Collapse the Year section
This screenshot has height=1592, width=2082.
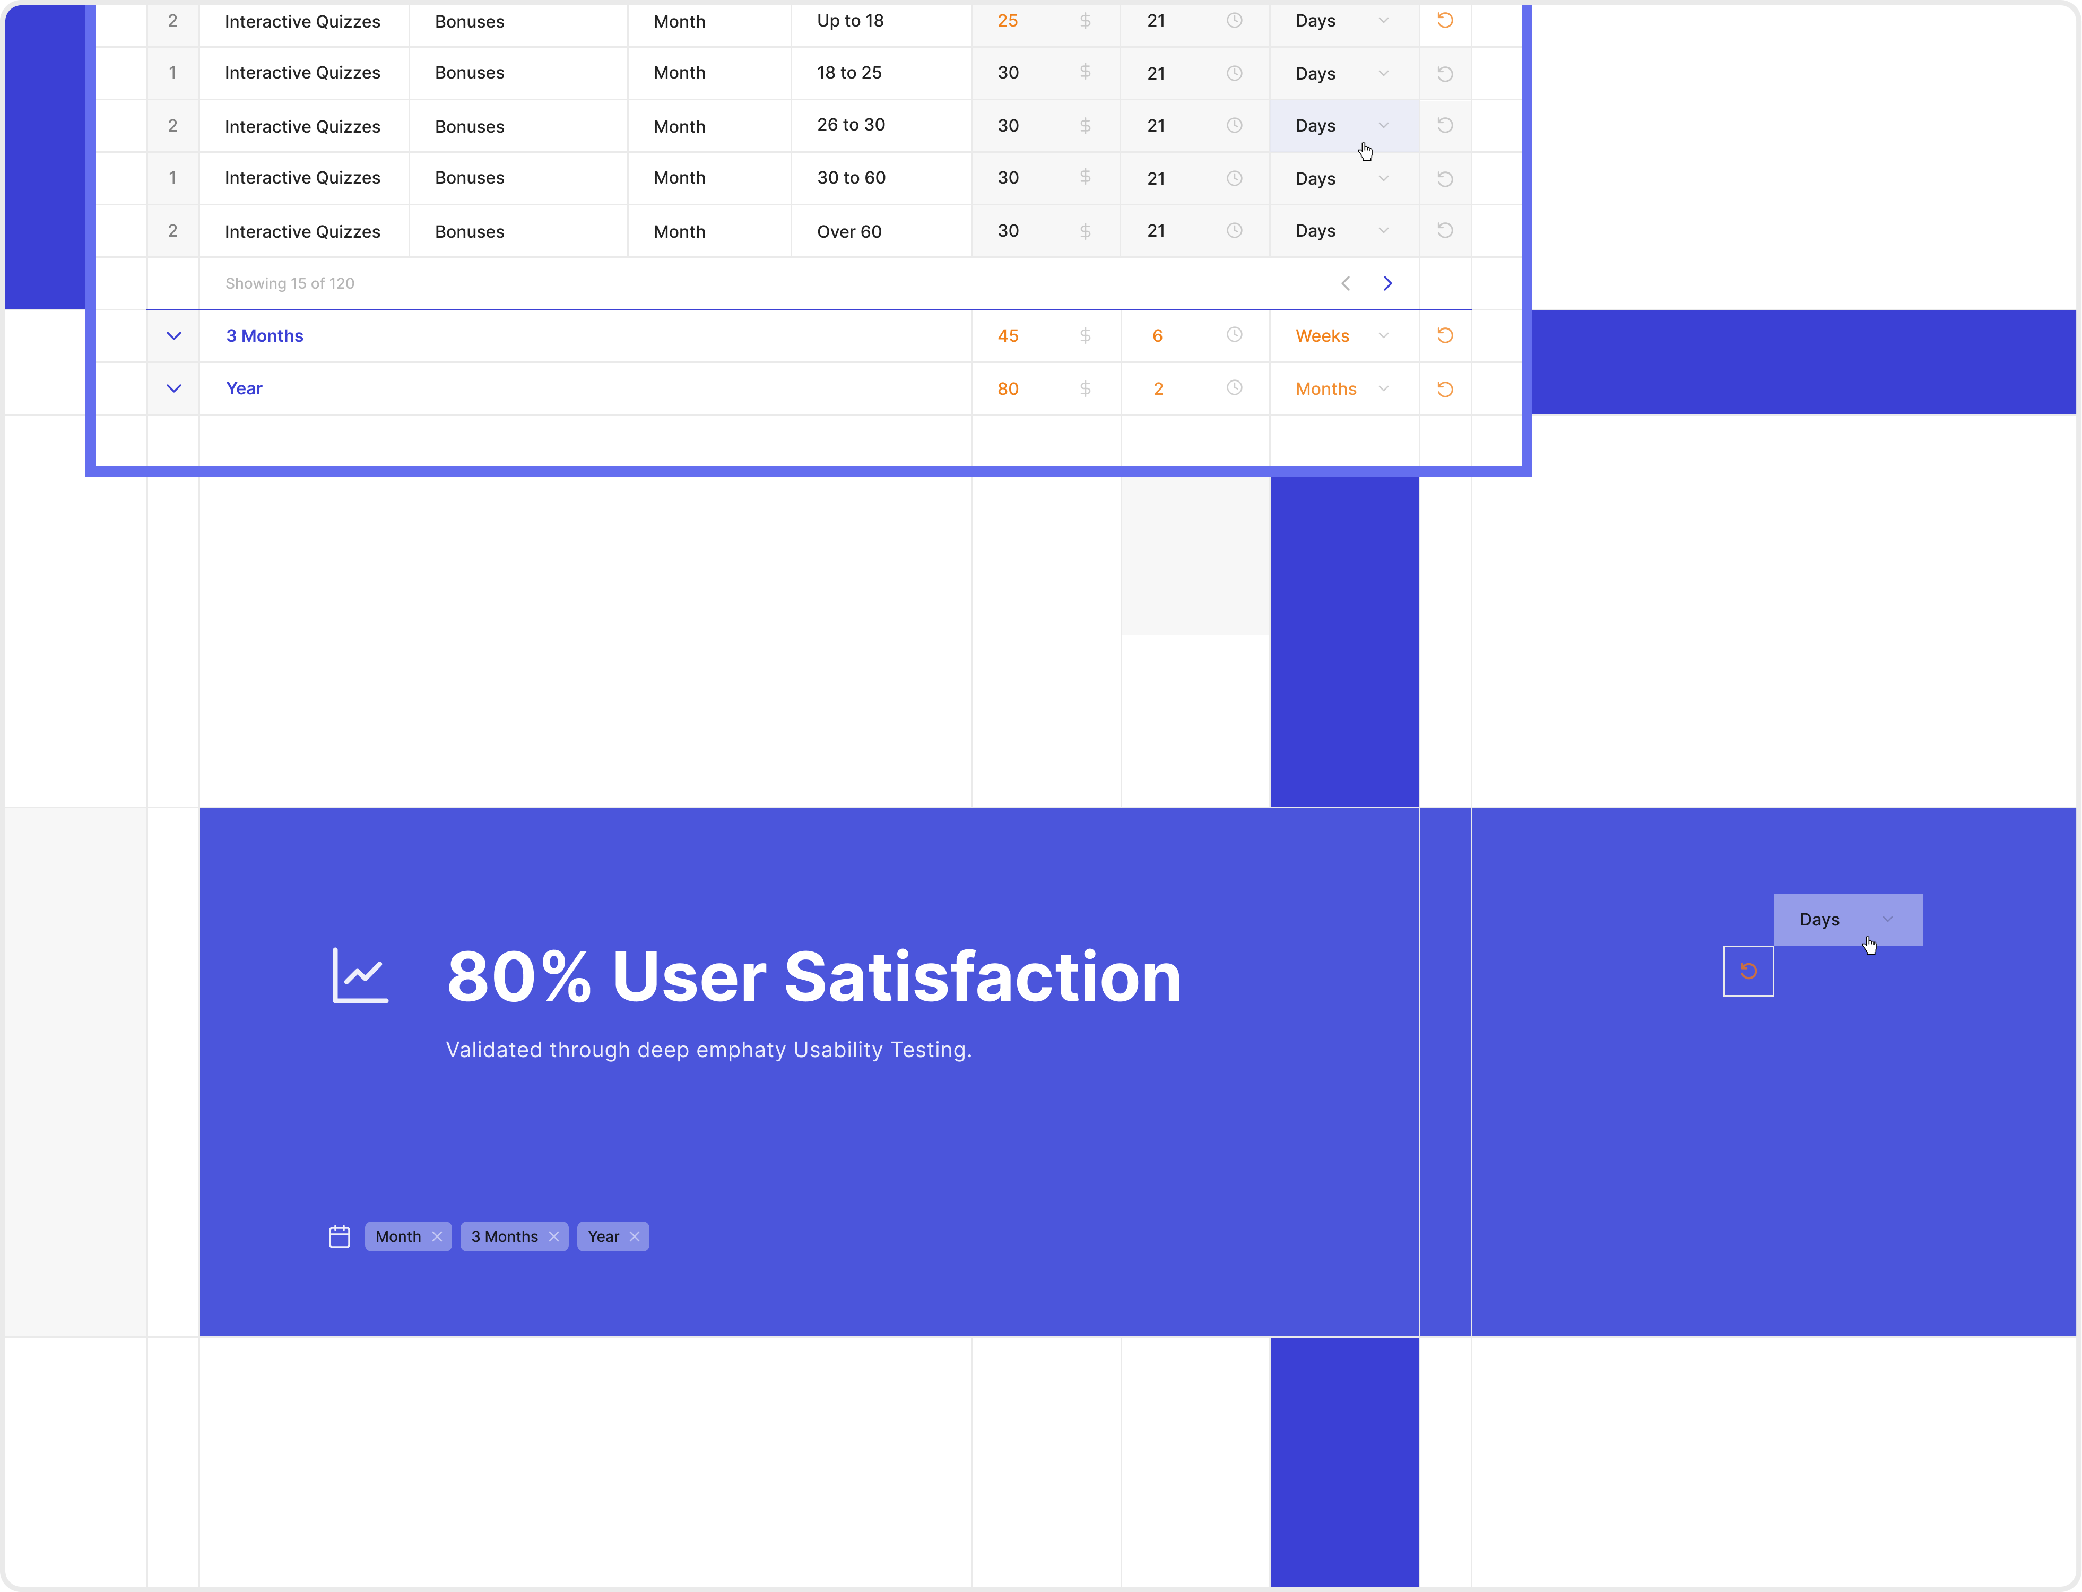click(x=173, y=387)
